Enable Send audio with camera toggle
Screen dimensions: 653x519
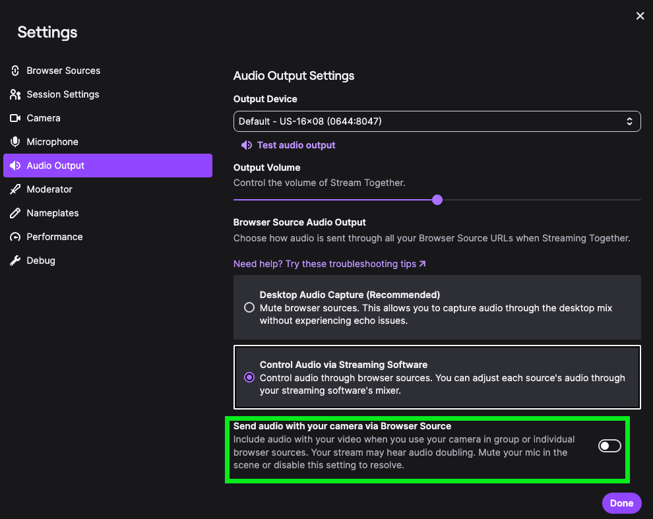609,446
